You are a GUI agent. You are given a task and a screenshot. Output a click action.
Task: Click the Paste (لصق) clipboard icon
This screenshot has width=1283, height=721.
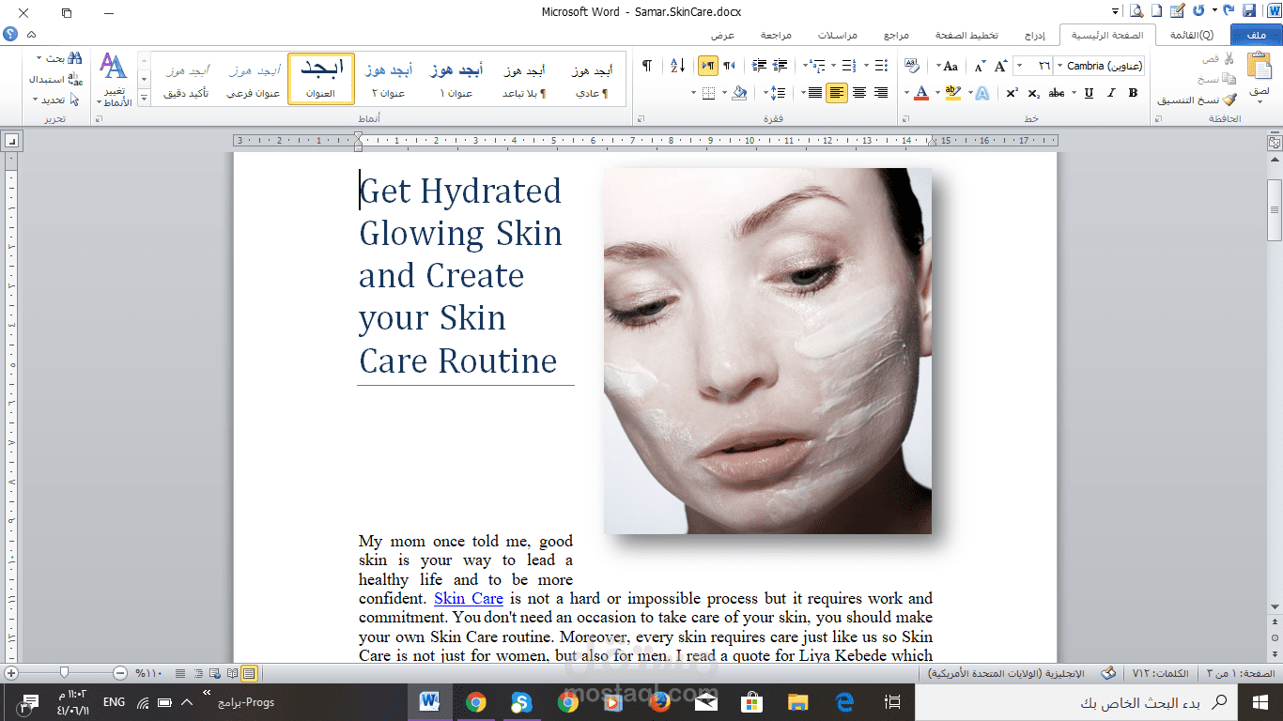1259,67
